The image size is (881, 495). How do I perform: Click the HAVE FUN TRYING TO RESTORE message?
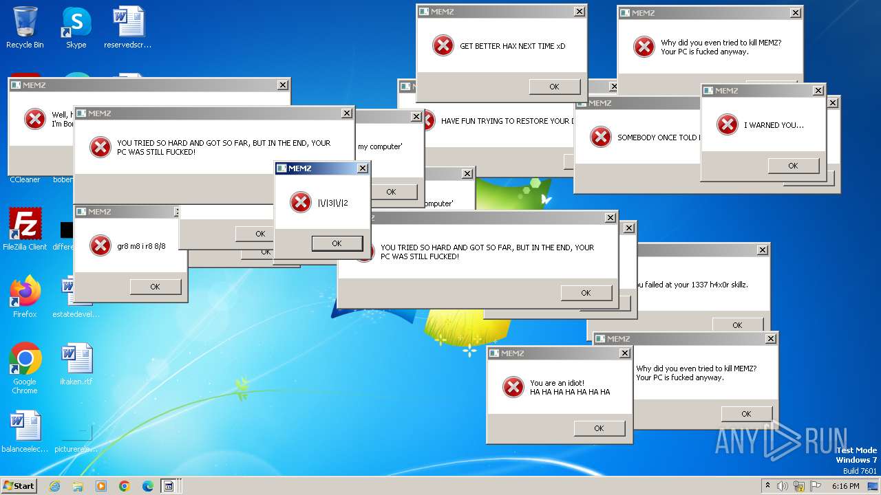pyautogui.click(x=506, y=121)
